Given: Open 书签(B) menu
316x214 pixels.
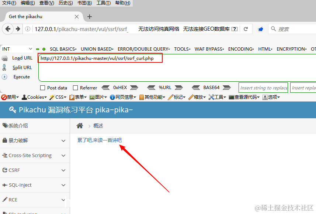Looking at the screenshot, I should (85, 3).
